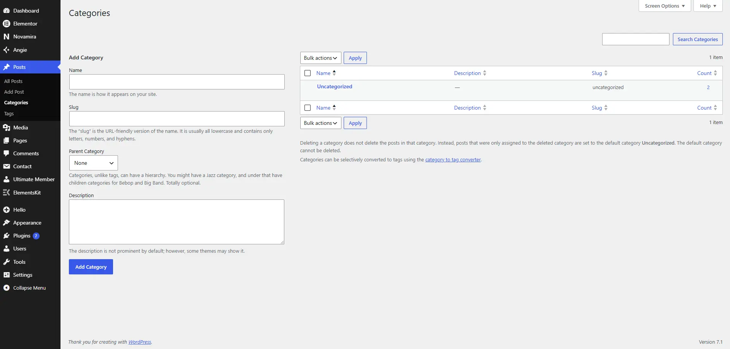Focus the Slug input field

coord(177,119)
